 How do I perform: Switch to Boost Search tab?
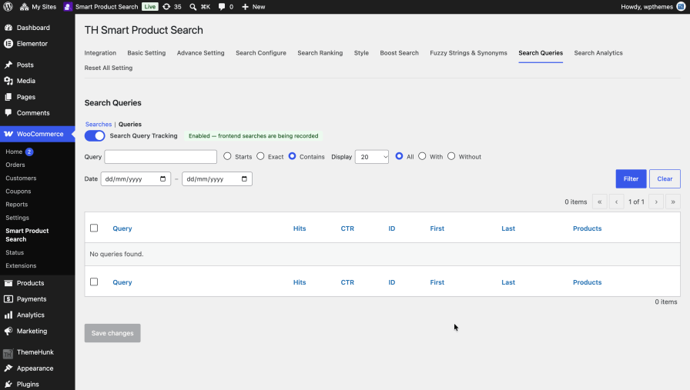coord(399,53)
